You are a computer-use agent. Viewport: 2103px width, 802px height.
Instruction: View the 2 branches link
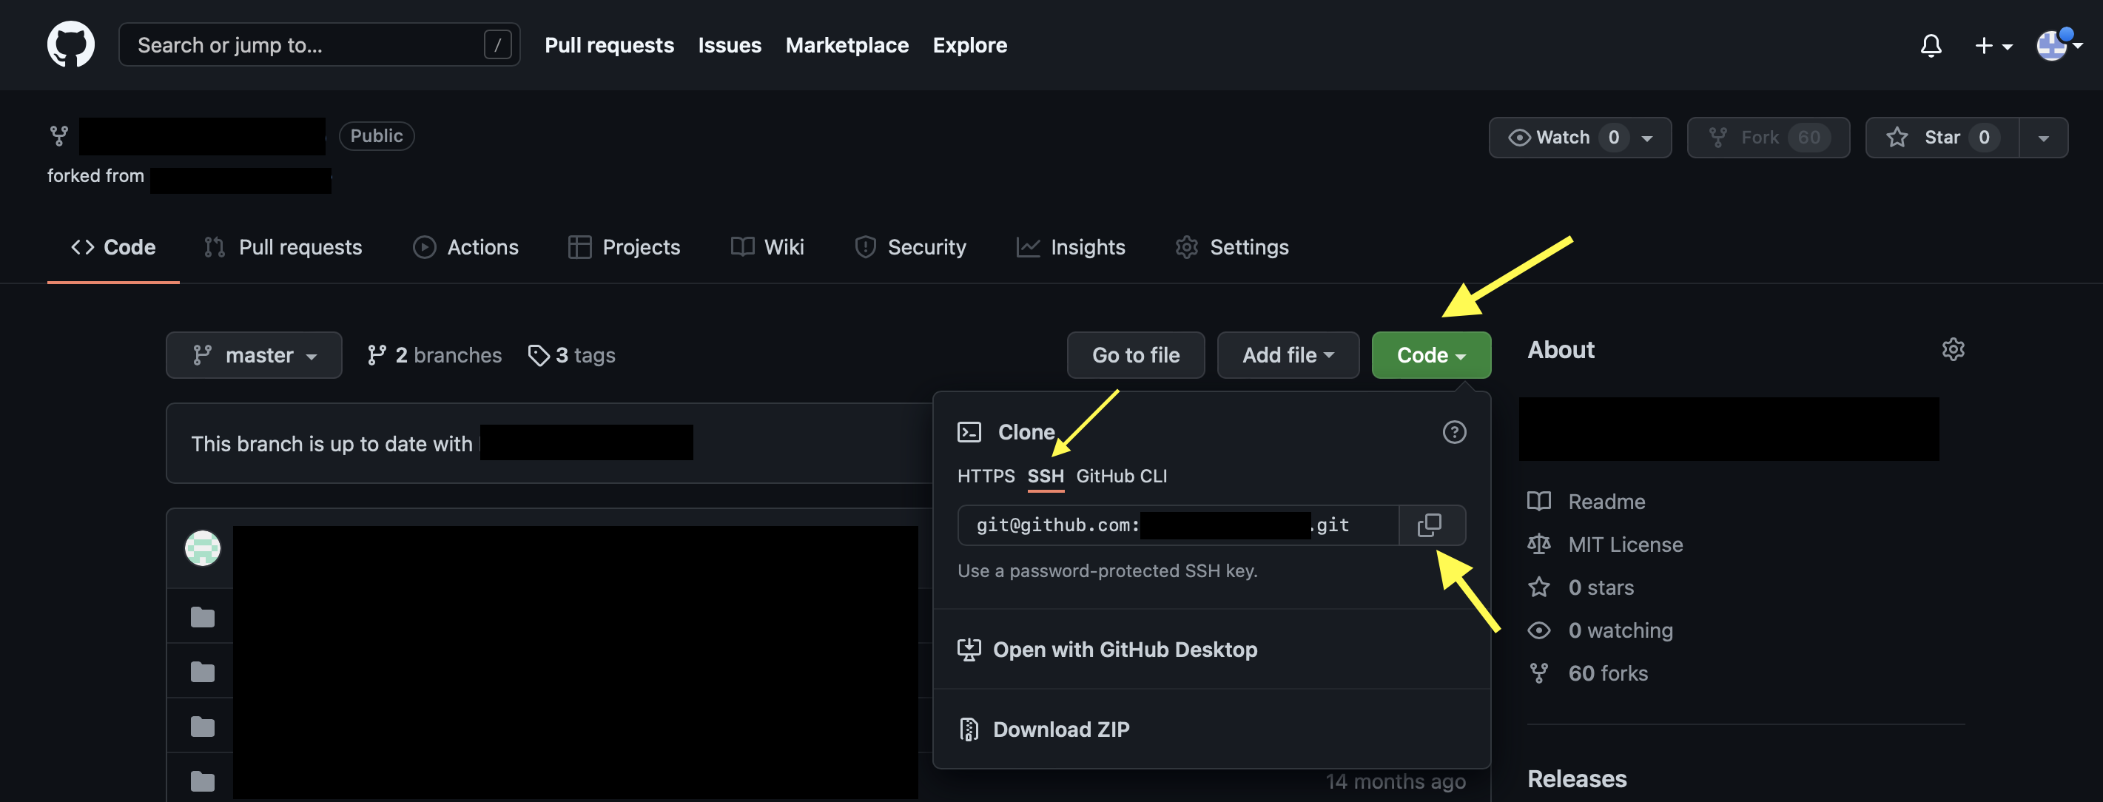click(x=434, y=355)
